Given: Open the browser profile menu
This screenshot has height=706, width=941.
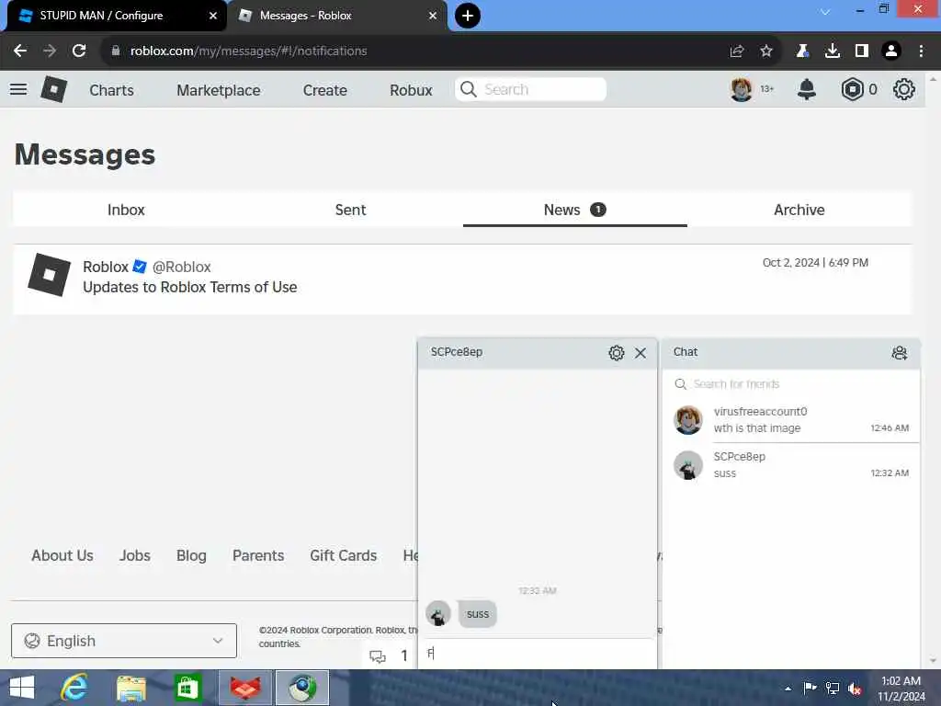Looking at the screenshot, I should pyautogui.click(x=891, y=51).
